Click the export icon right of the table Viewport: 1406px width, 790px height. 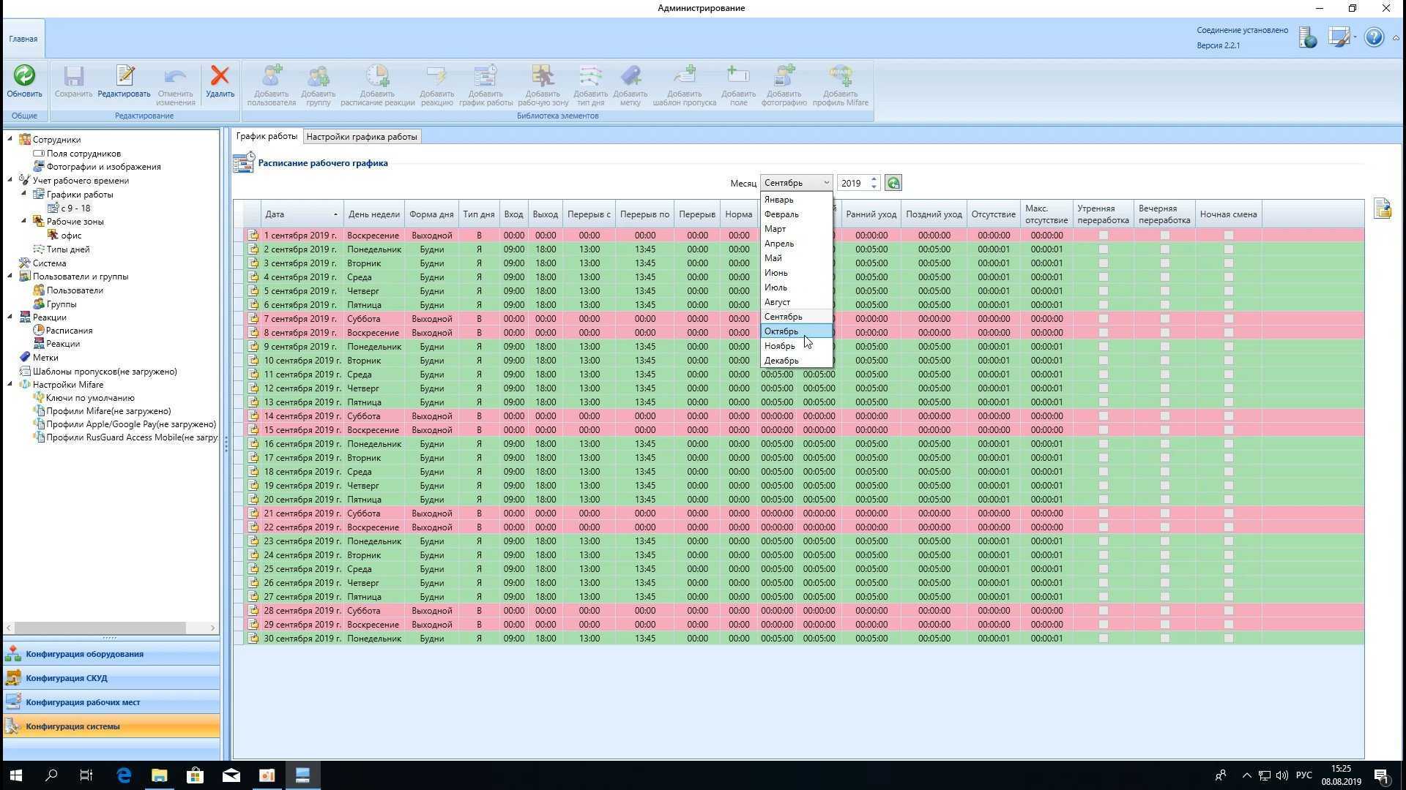pos(1382,209)
